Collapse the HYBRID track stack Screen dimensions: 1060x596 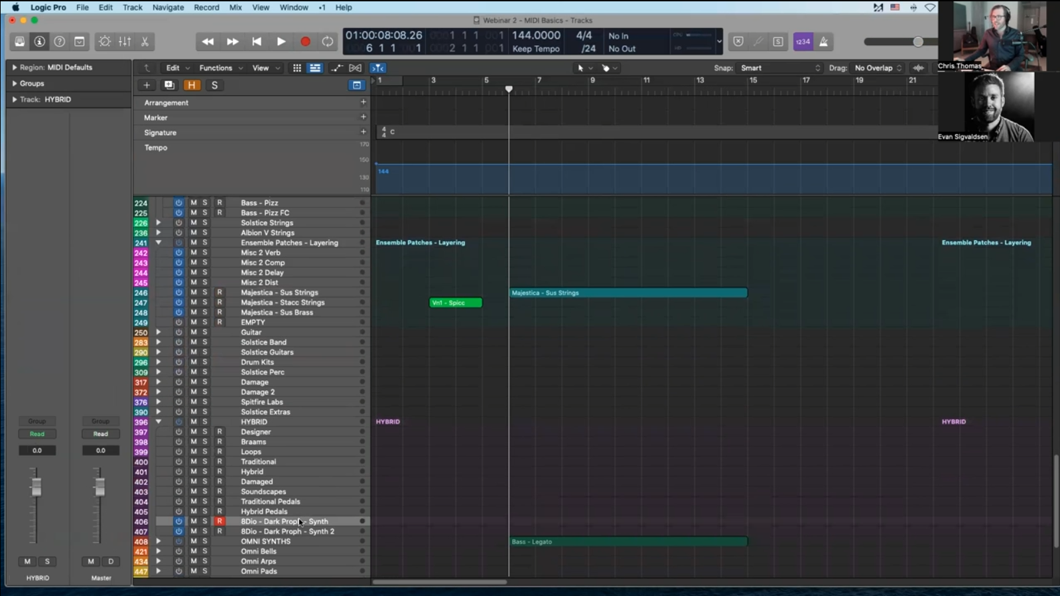point(159,422)
